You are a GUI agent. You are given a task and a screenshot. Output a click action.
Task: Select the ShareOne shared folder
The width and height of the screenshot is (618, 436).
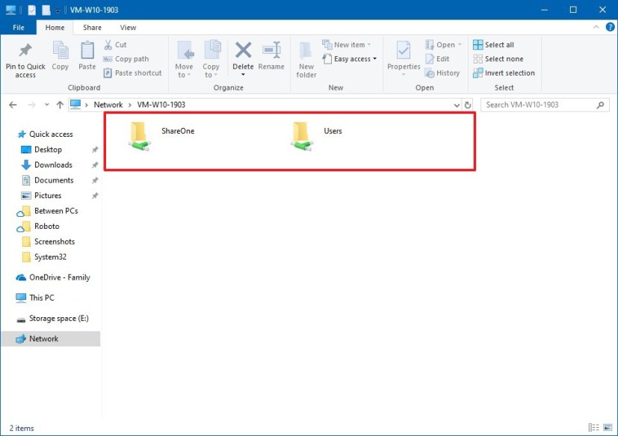[x=161, y=136]
